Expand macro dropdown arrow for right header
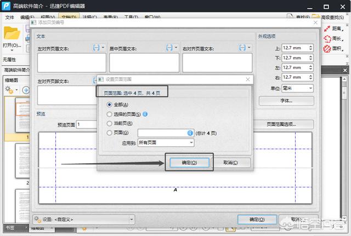Viewport: 351px width, 236px height. tap(249, 48)
